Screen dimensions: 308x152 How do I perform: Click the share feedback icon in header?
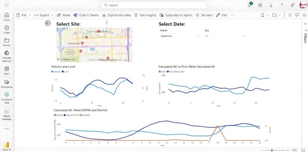point(293,5)
